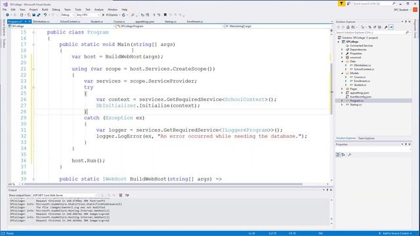
Task: Click Property Pages wrench in Properties panel
Action: coord(350,155)
